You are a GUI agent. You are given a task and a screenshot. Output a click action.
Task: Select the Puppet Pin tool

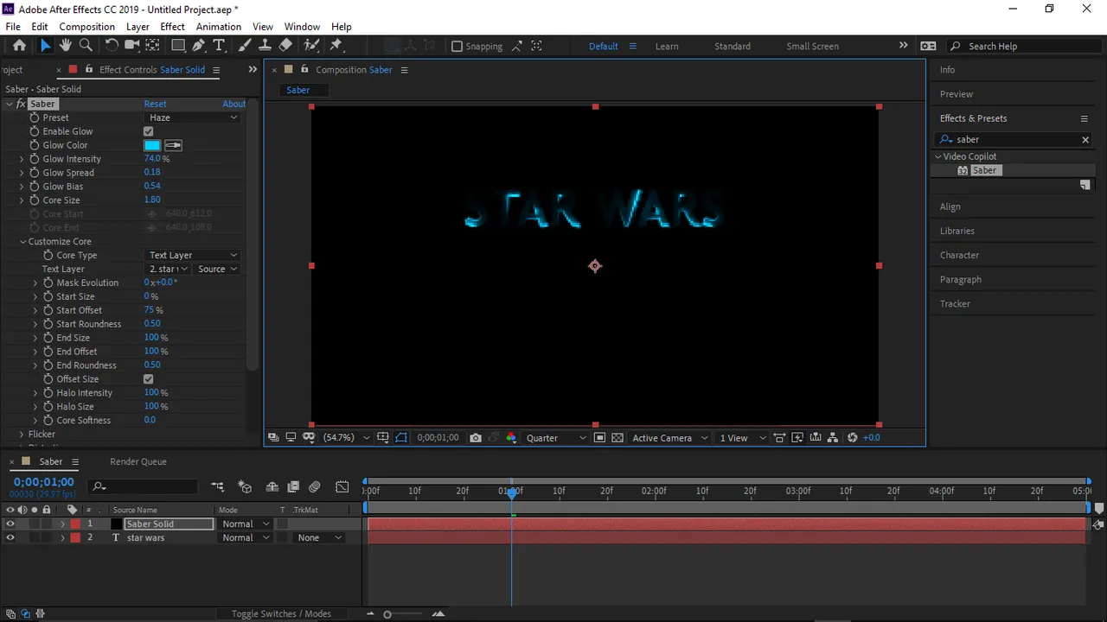[x=336, y=46]
